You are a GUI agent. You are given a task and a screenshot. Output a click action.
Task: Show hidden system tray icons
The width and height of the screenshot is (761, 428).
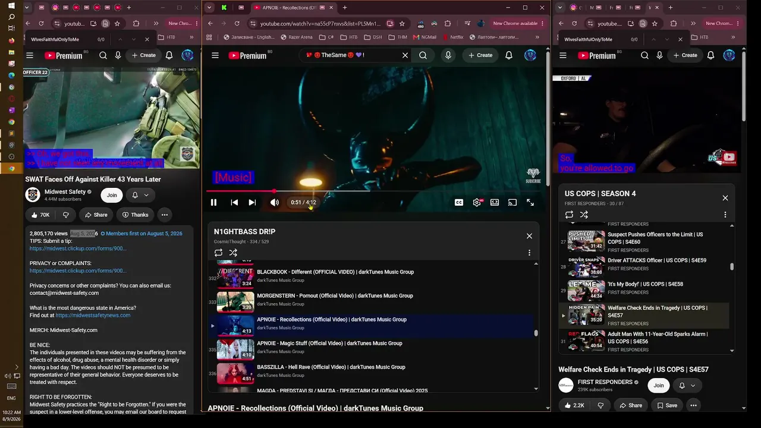click(x=17, y=367)
